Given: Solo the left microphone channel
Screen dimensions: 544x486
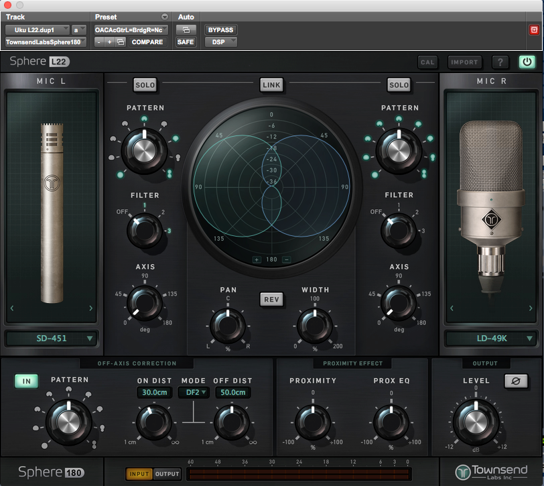Looking at the screenshot, I should 145,85.
